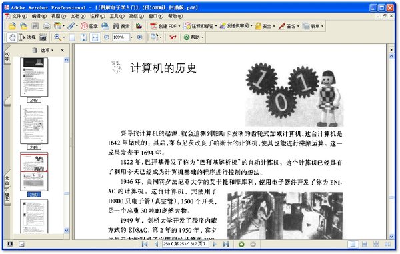This screenshot has height=254, width=400.
Task: Click the Print icon
Action: click(x=47, y=26)
